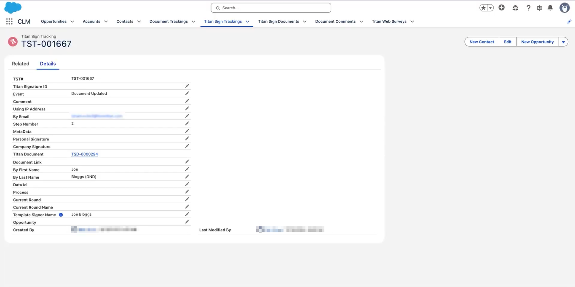The image size is (575, 287).
Task: Click the user avatar icon
Action: click(x=564, y=8)
